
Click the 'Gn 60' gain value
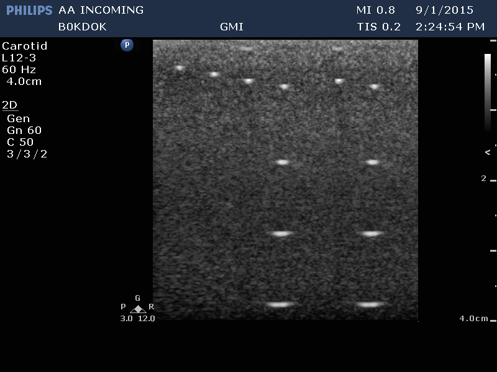[x=24, y=130]
